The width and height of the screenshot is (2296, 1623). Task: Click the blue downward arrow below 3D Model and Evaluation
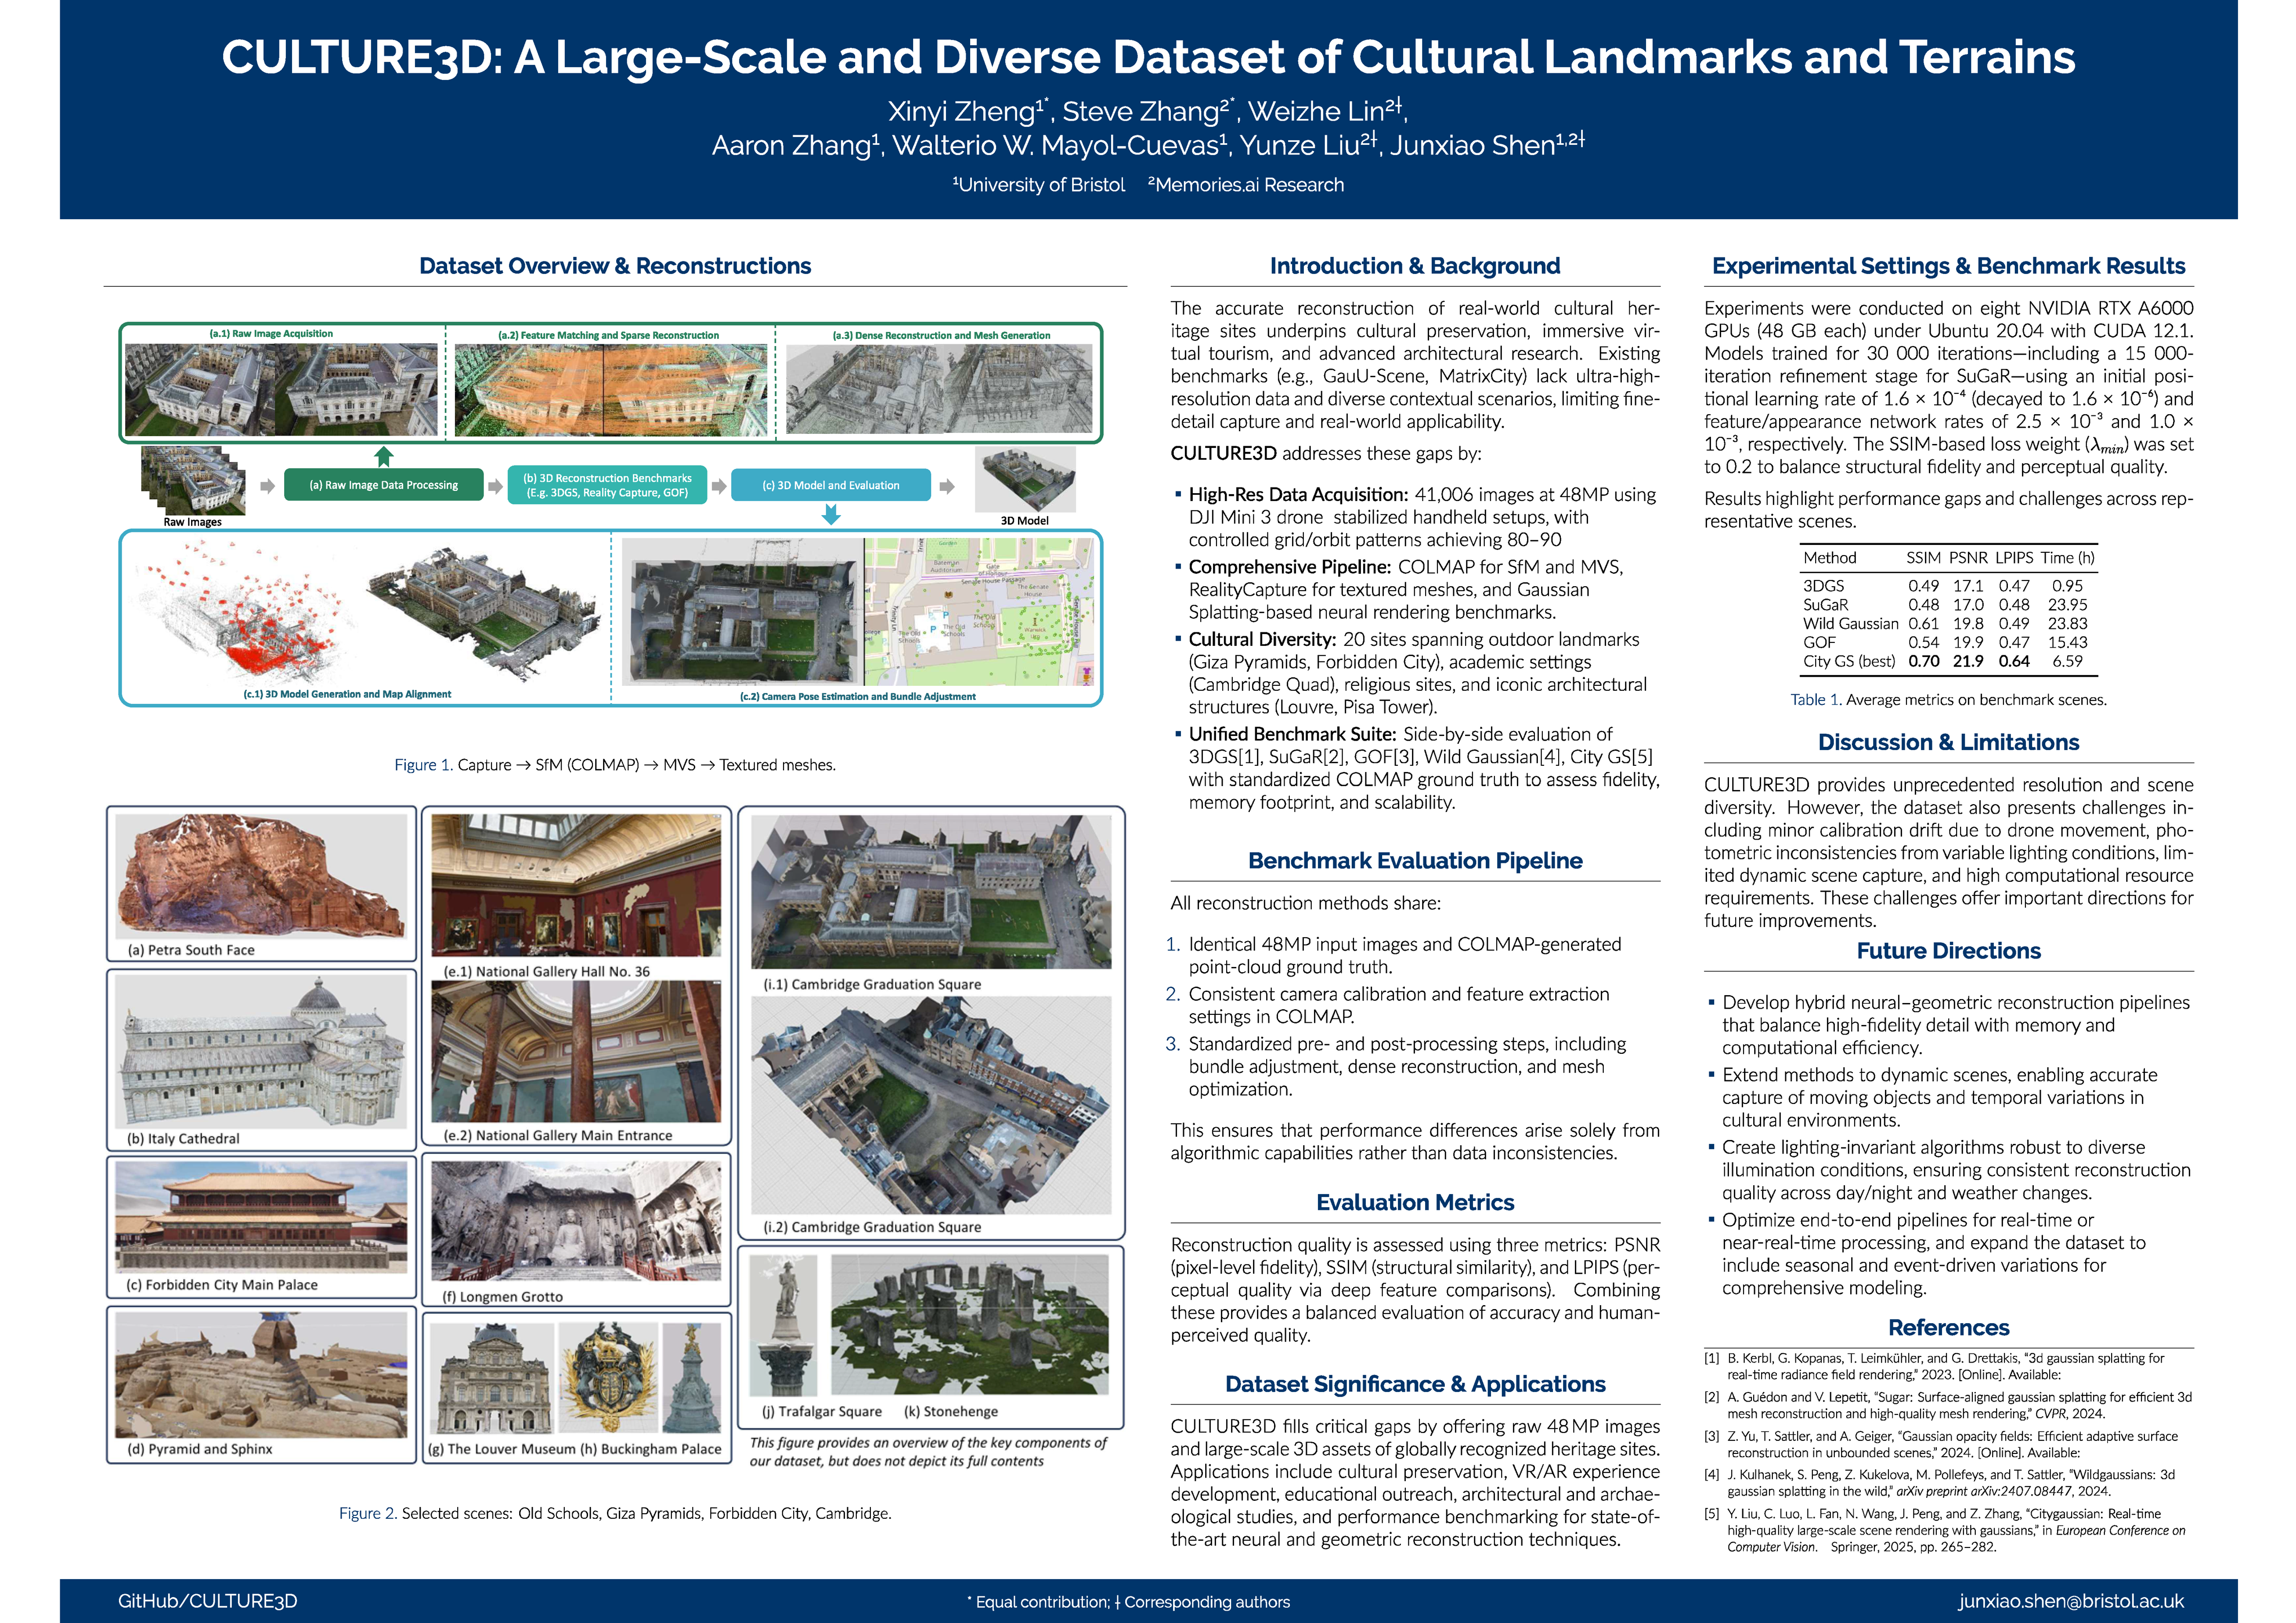[830, 514]
